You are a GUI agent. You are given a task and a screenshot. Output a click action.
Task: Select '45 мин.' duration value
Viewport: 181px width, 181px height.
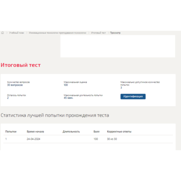pyautogui.click(x=68, y=98)
